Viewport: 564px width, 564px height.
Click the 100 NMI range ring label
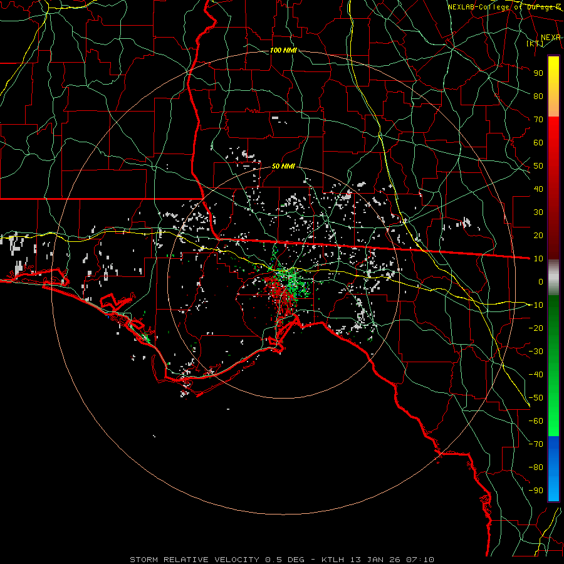[x=283, y=50]
